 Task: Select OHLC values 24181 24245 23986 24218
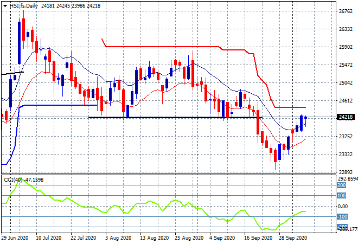pyautogui.click(x=71, y=6)
